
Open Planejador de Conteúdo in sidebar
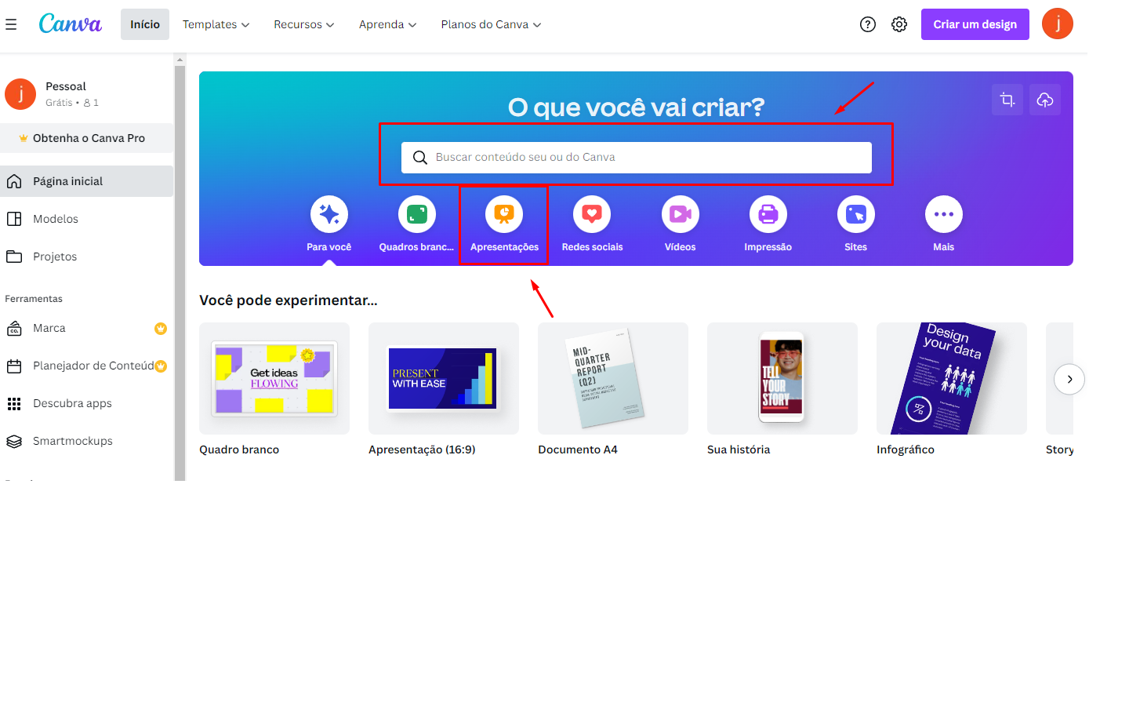tap(86, 366)
